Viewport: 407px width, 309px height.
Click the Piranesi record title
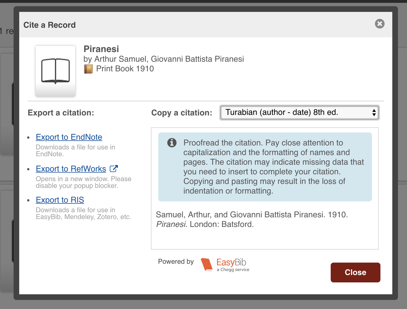tap(101, 49)
